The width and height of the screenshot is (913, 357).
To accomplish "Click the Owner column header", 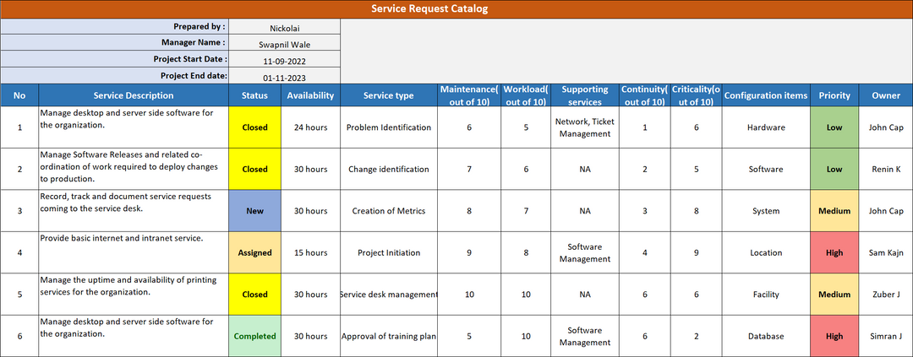I will 886,95.
